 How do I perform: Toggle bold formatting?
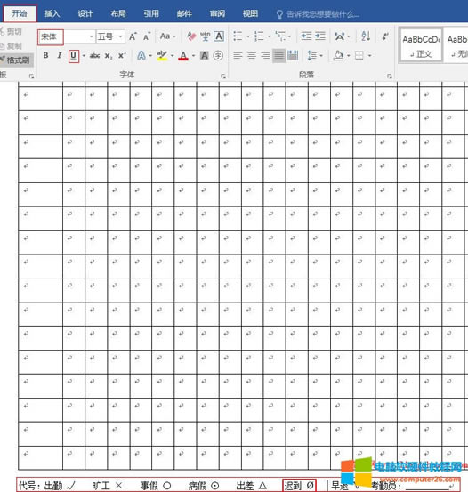click(x=46, y=55)
